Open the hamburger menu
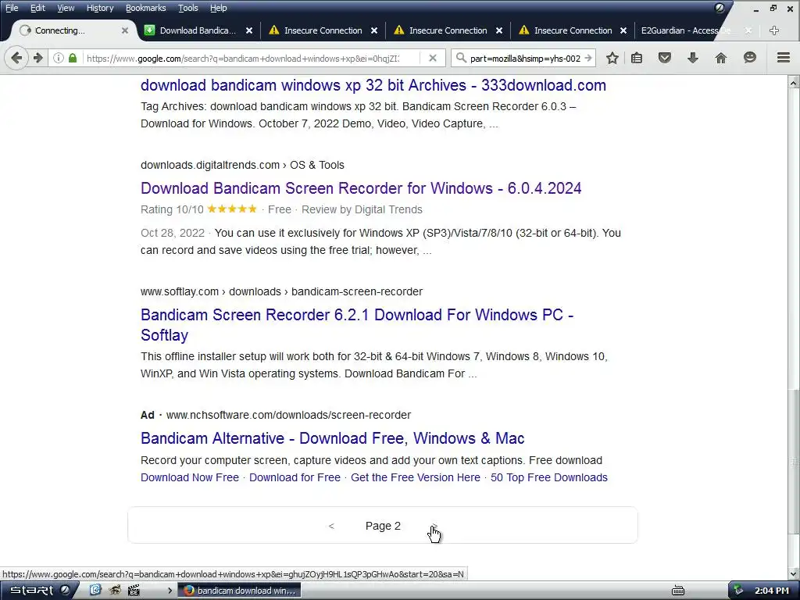This screenshot has height=600, width=800. (784, 58)
